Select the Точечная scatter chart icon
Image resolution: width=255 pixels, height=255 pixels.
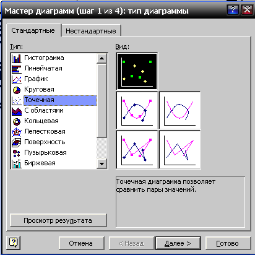click(x=17, y=100)
